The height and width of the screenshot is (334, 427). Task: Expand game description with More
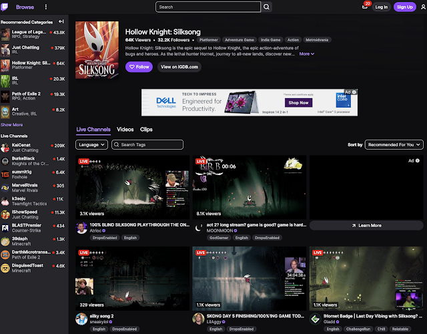pos(306,53)
